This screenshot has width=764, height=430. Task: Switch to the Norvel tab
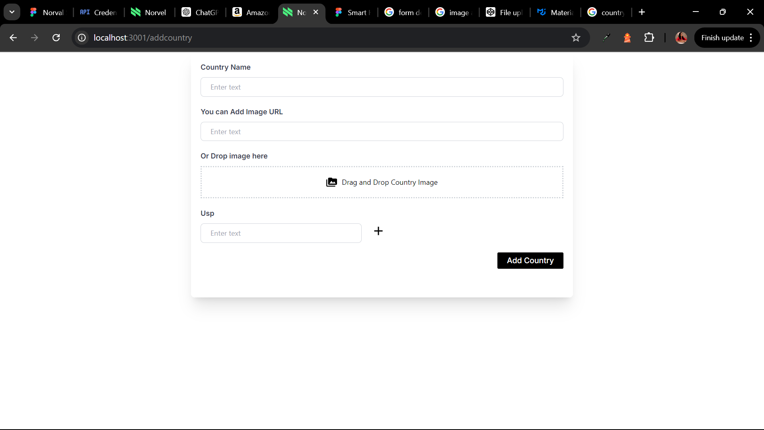(149, 12)
